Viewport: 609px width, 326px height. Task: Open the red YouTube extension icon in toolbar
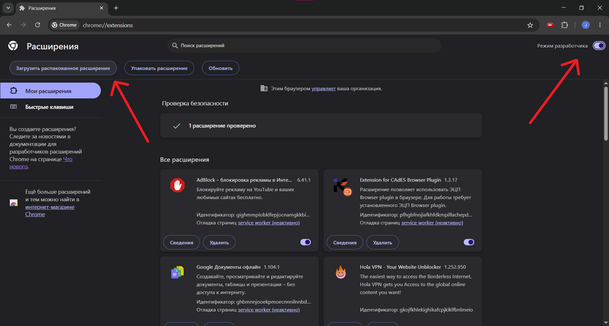pyautogui.click(x=550, y=25)
